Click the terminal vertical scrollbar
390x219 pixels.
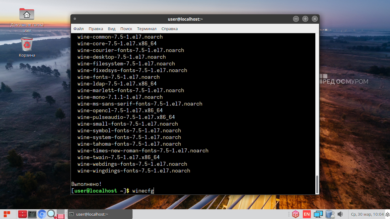(x=317, y=183)
